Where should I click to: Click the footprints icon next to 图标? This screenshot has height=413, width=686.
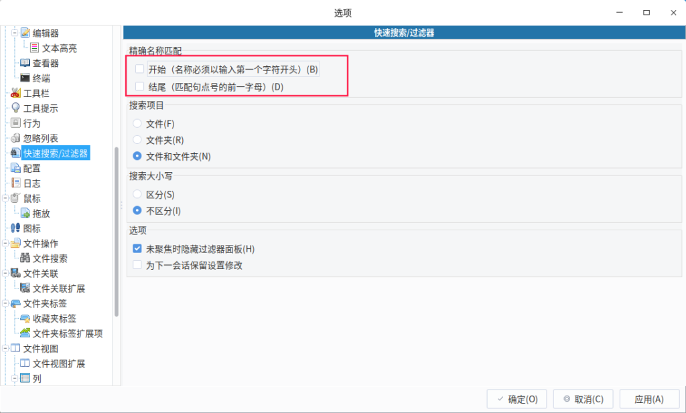tap(15, 228)
